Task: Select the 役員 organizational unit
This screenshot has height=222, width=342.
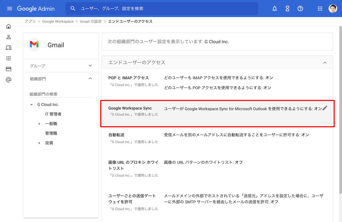Action: (49, 143)
